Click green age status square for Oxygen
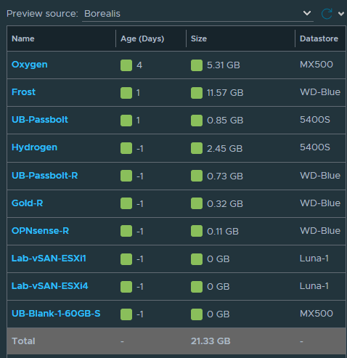 pos(126,65)
